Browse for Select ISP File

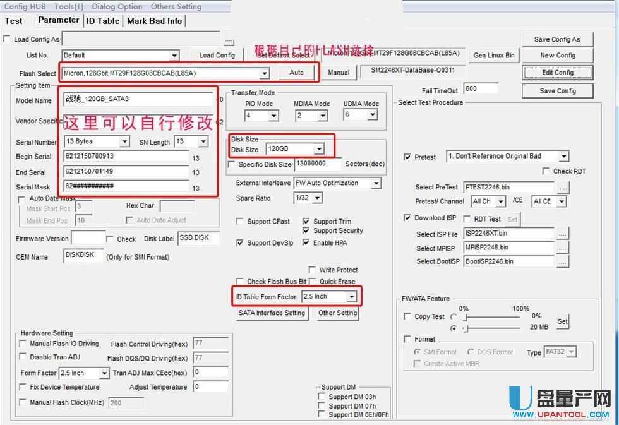(x=563, y=234)
